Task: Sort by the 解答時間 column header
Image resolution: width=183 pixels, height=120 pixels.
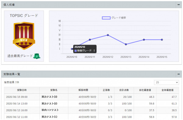Action: click(83, 90)
